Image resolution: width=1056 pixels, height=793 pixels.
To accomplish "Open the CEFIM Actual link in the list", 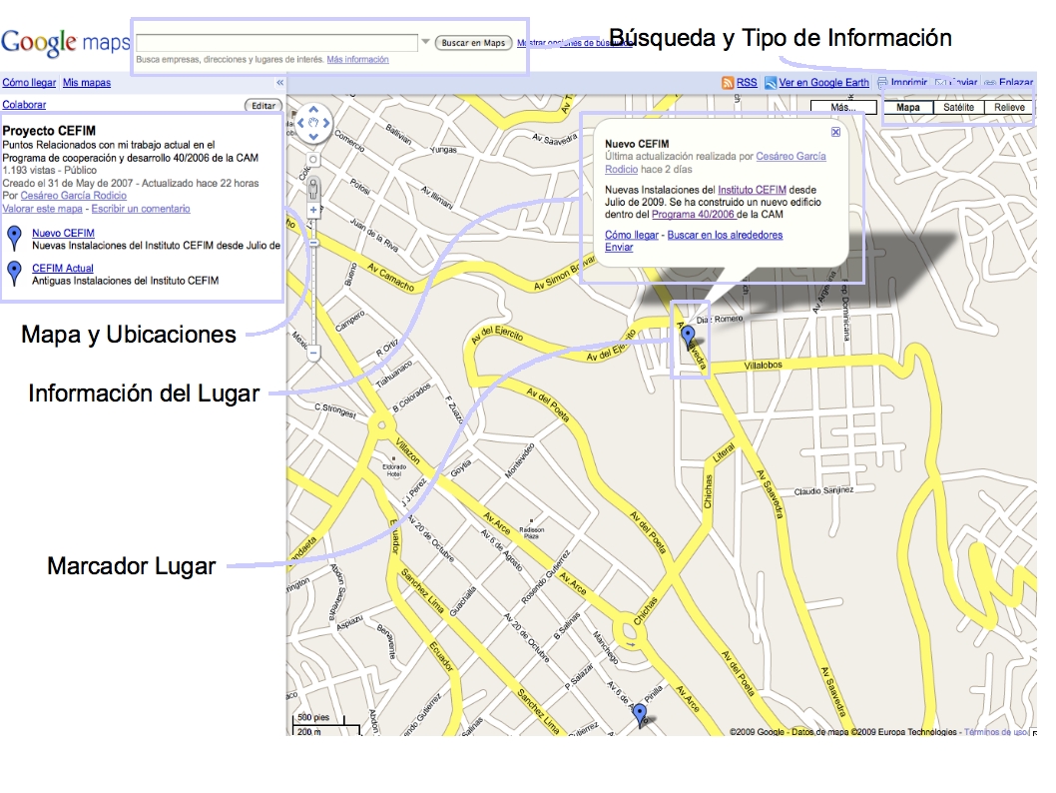I will tap(63, 268).
